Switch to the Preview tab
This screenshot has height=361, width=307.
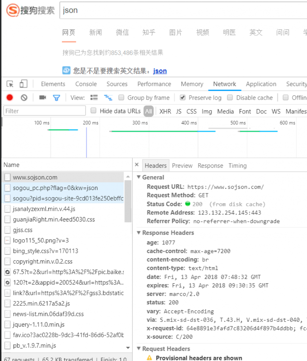pos(182,166)
